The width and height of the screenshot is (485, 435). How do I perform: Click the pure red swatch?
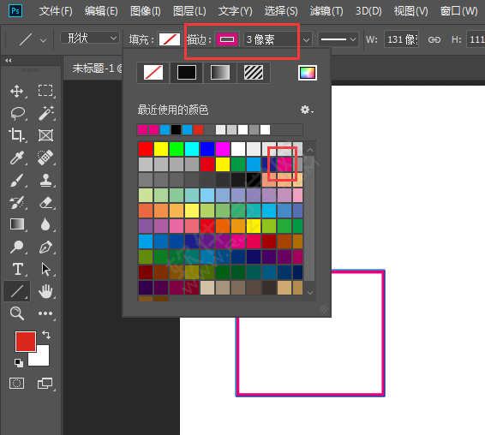[x=146, y=149]
